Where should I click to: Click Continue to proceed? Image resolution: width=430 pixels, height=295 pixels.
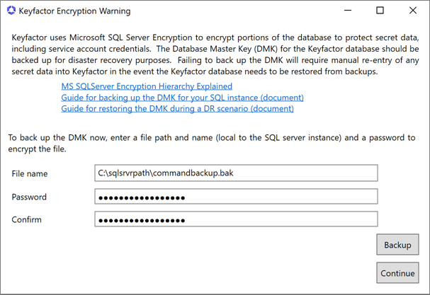pyautogui.click(x=397, y=273)
